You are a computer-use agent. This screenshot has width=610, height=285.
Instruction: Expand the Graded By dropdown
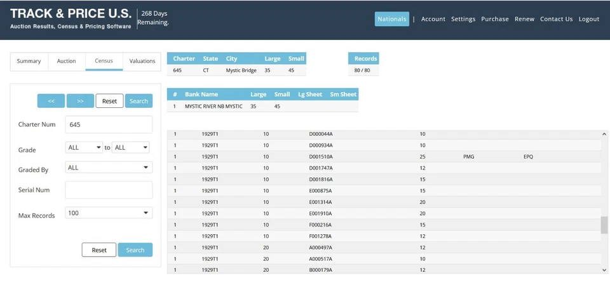pyautogui.click(x=109, y=168)
